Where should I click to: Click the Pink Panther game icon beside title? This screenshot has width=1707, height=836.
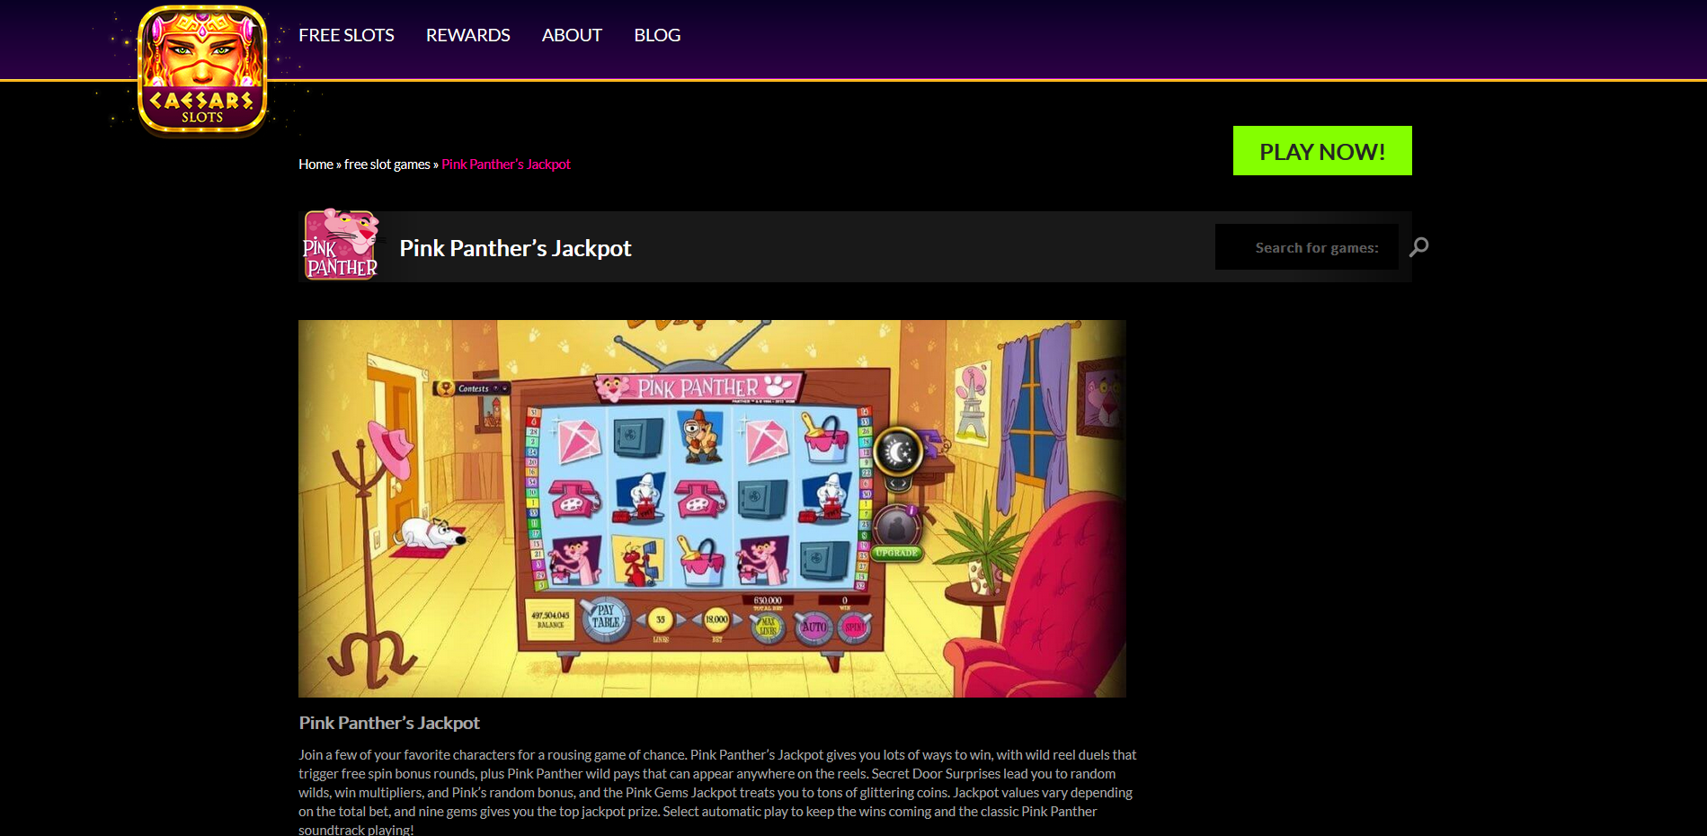pos(341,245)
